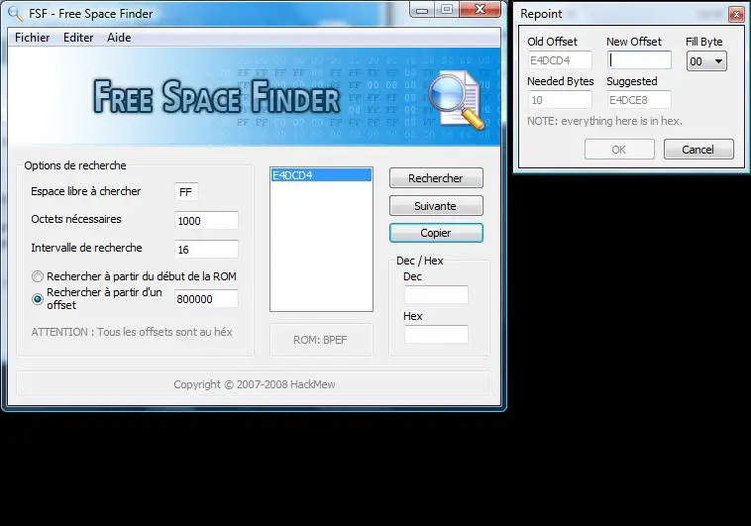The image size is (751, 526).
Task: Click the magnifier document logo in banner
Action: (457, 100)
